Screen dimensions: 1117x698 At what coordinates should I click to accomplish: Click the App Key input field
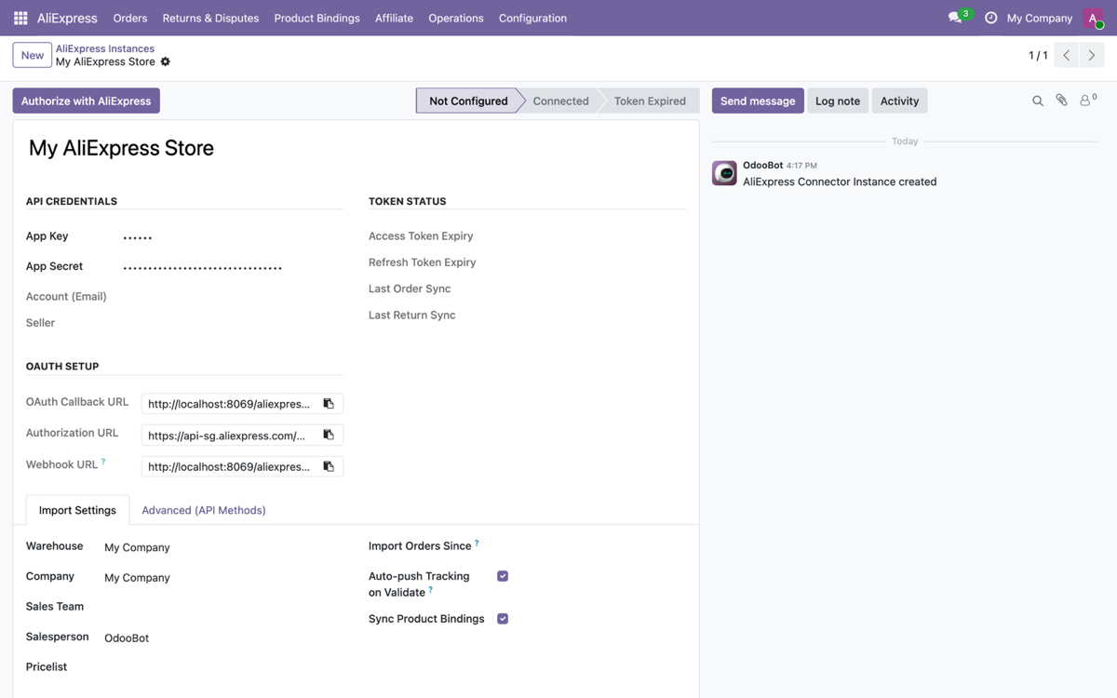pos(233,237)
